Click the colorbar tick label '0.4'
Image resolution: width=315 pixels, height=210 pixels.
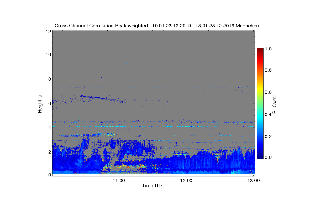(x=268, y=114)
